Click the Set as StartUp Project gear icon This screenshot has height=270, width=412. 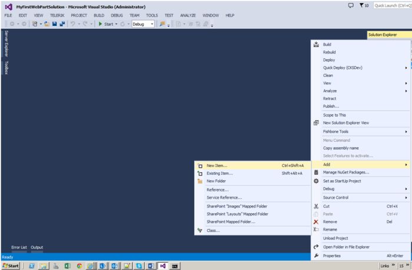tap(316, 181)
